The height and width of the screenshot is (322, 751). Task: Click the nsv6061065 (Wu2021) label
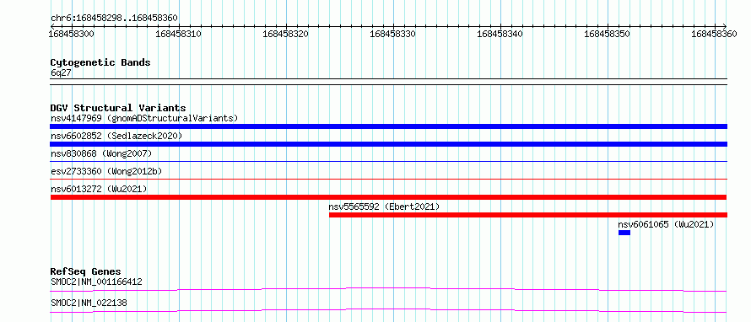click(x=667, y=224)
